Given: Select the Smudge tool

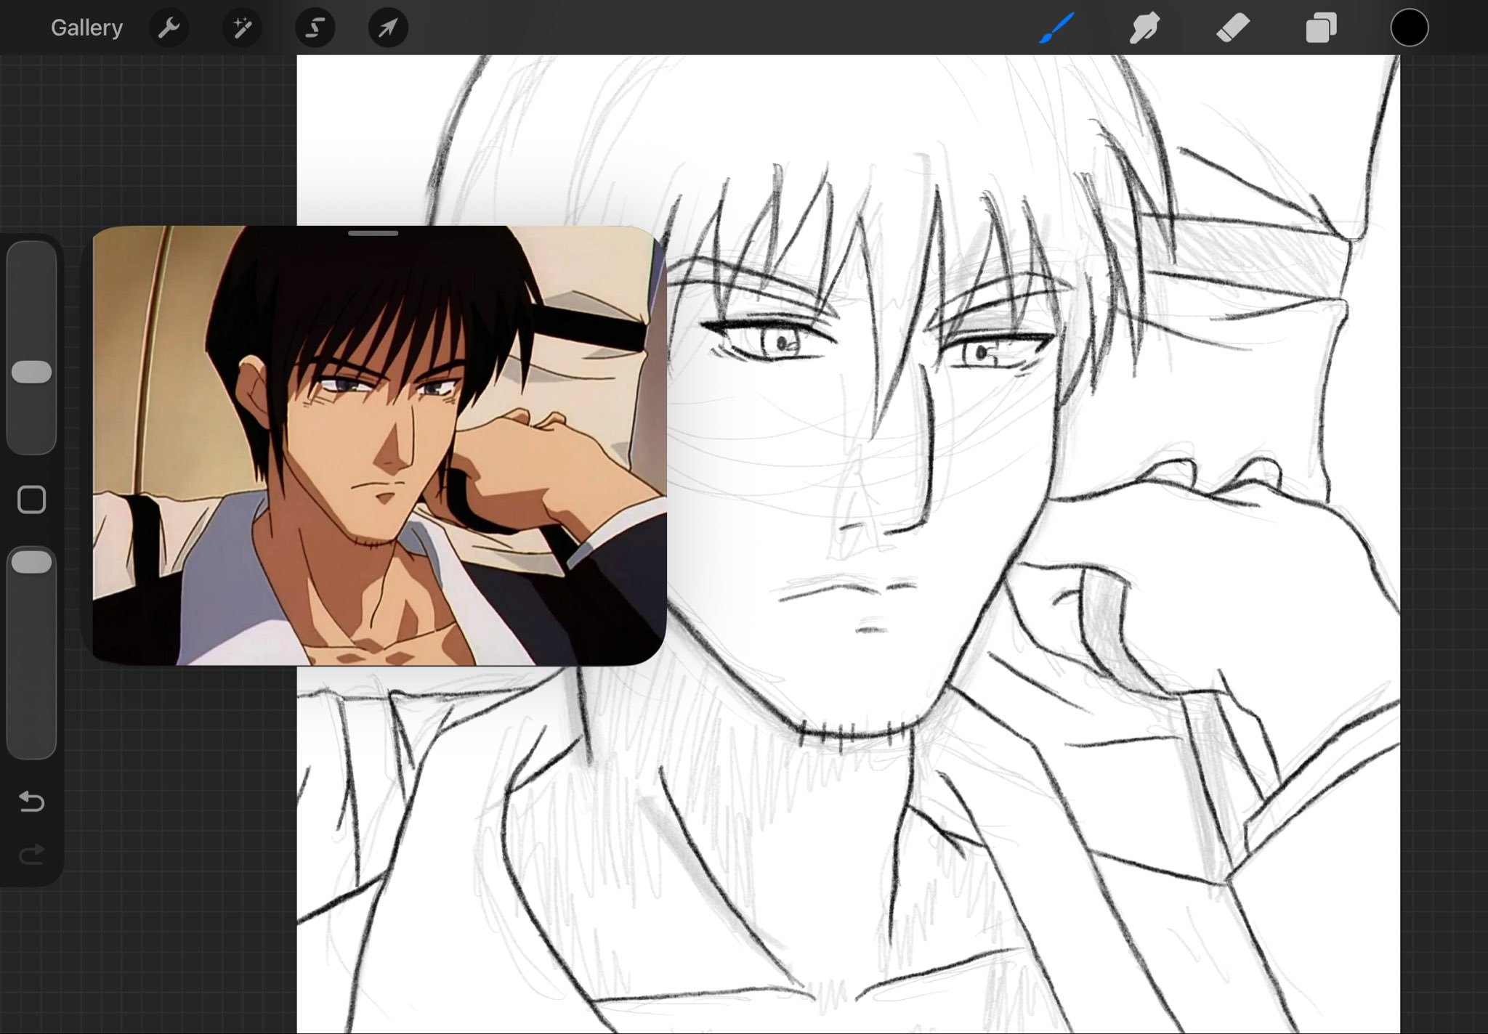Looking at the screenshot, I should pos(1144,28).
